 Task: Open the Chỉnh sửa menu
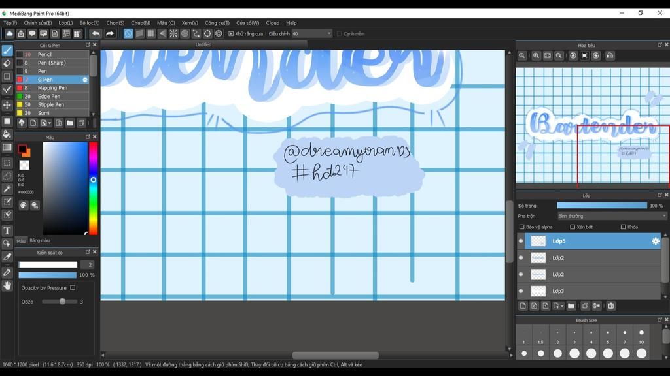click(x=37, y=23)
